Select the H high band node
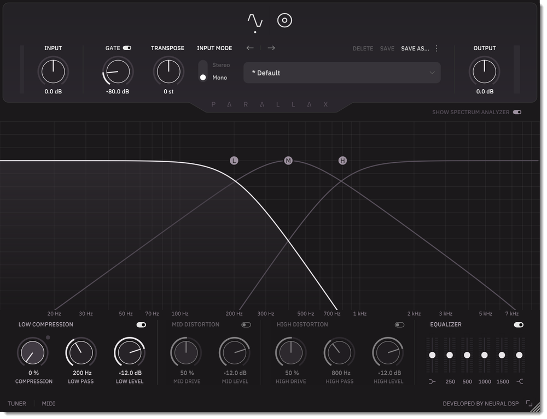The height and width of the screenshot is (419, 547). [342, 161]
